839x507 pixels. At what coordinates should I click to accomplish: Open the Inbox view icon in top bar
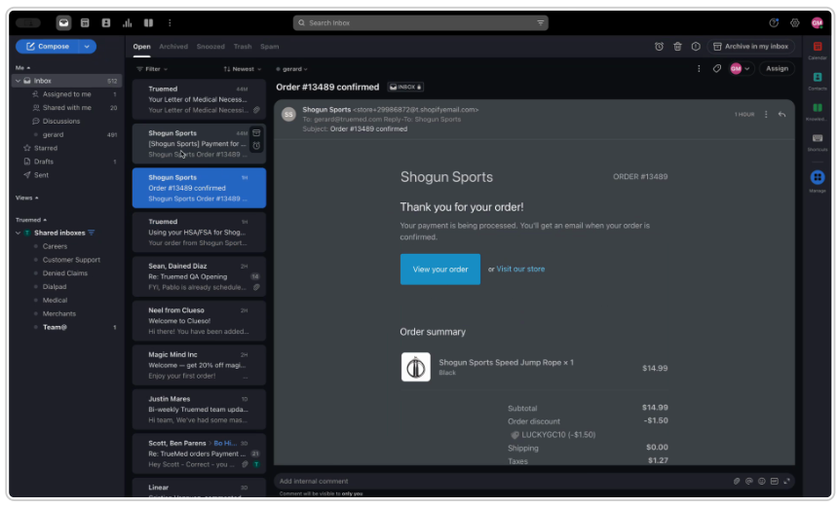click(63, 23)
